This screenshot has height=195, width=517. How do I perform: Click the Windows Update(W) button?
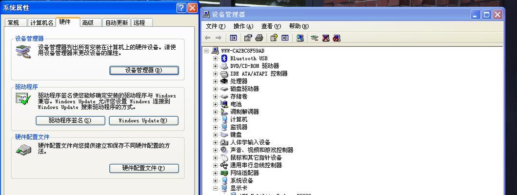[x=143, y=120]
